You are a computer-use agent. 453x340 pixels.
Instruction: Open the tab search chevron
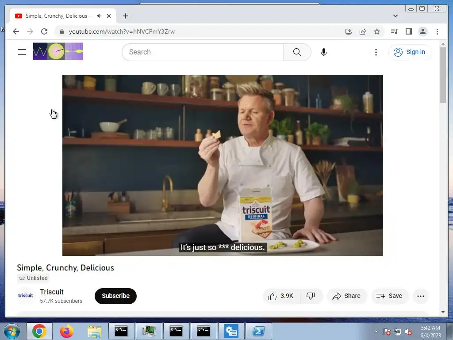coord(395,16)
